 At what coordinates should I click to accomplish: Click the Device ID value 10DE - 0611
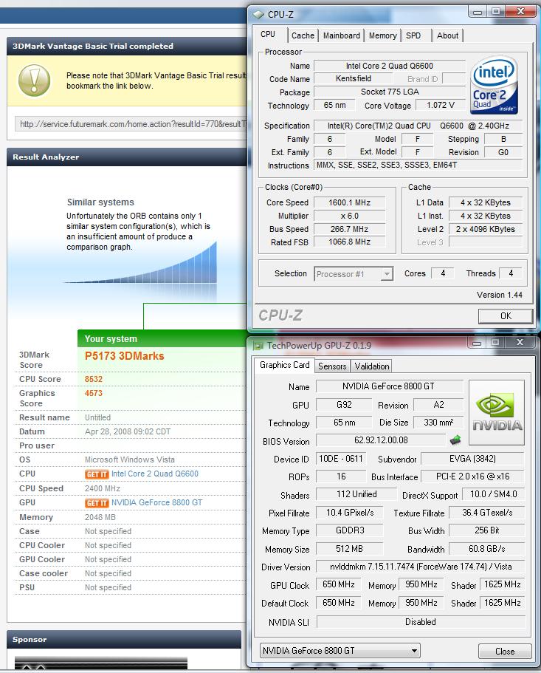tap(341, 459)
